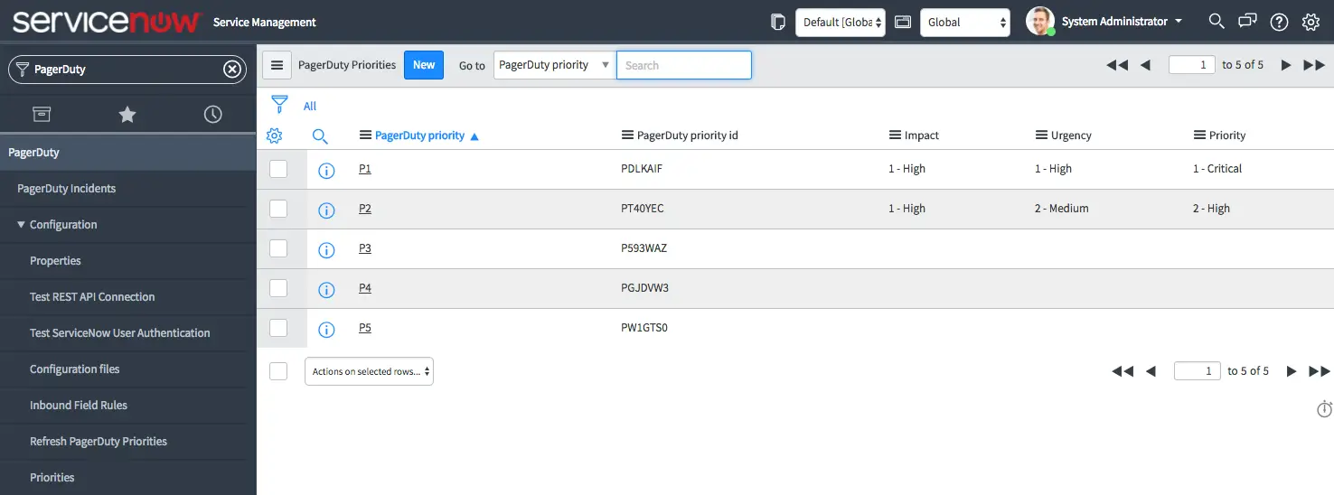Screen dimensions: 1334x495
Task: Open system settings gear in header
Action: tap(1311, 22)
